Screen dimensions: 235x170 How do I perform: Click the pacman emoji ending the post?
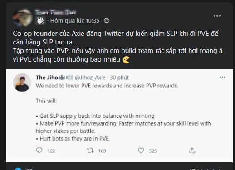pyautogui.click(x=126, y=60)
